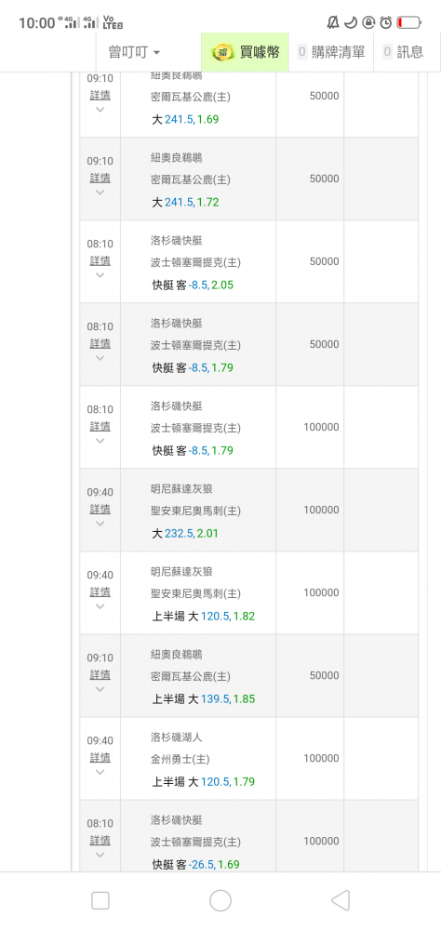The width and height of the screenshot is (441, 930).
Task: Open the 購牌清單 tab
Action: [x=331, y=52]
